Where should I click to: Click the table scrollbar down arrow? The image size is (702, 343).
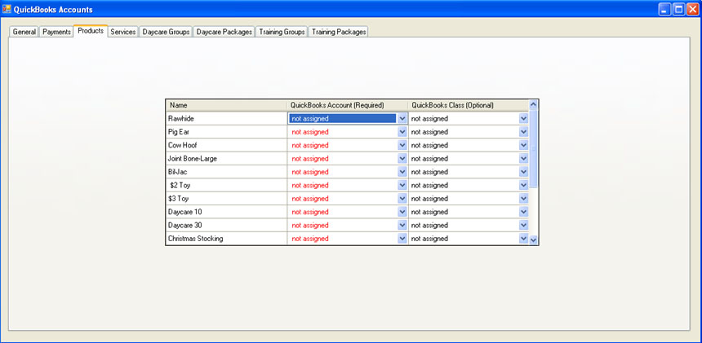(533, 240)
